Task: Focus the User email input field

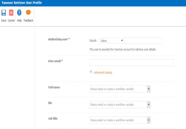Action: coord(131,63)
